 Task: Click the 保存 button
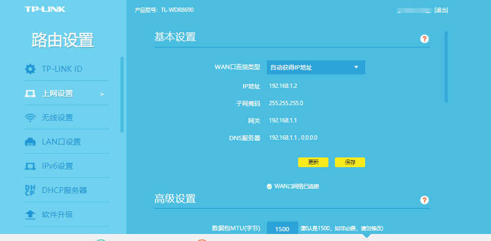(x=350, y=162)
